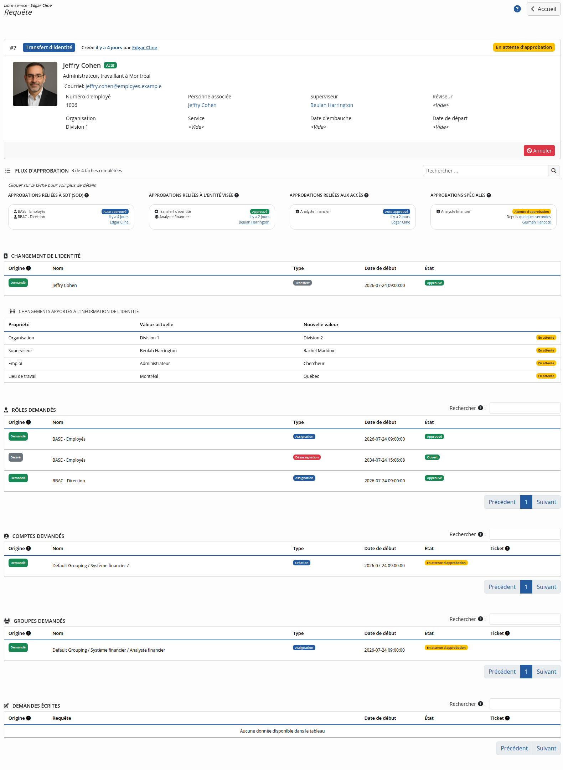Click Ticket help icon in Comptes demandés table
Viewport: 563px width, 770px height.
coord(507,549)
